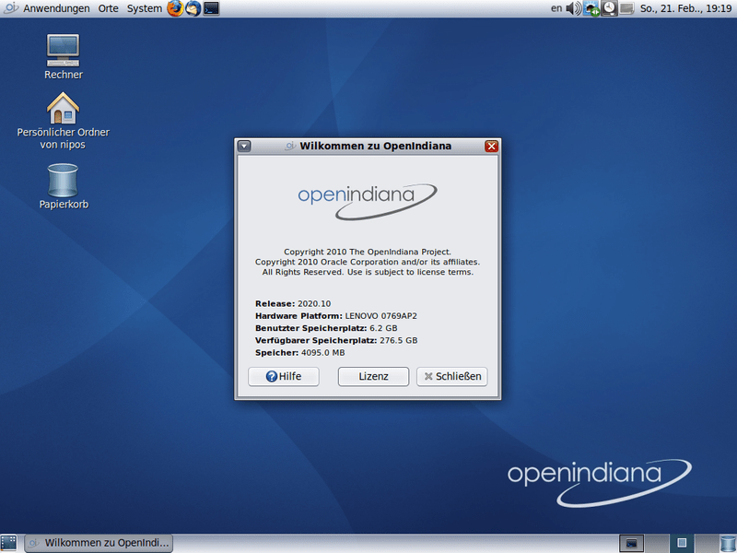Open Thunderbird mail launcher in panel
Screen dimensions: 737x553
click(193, 8)
